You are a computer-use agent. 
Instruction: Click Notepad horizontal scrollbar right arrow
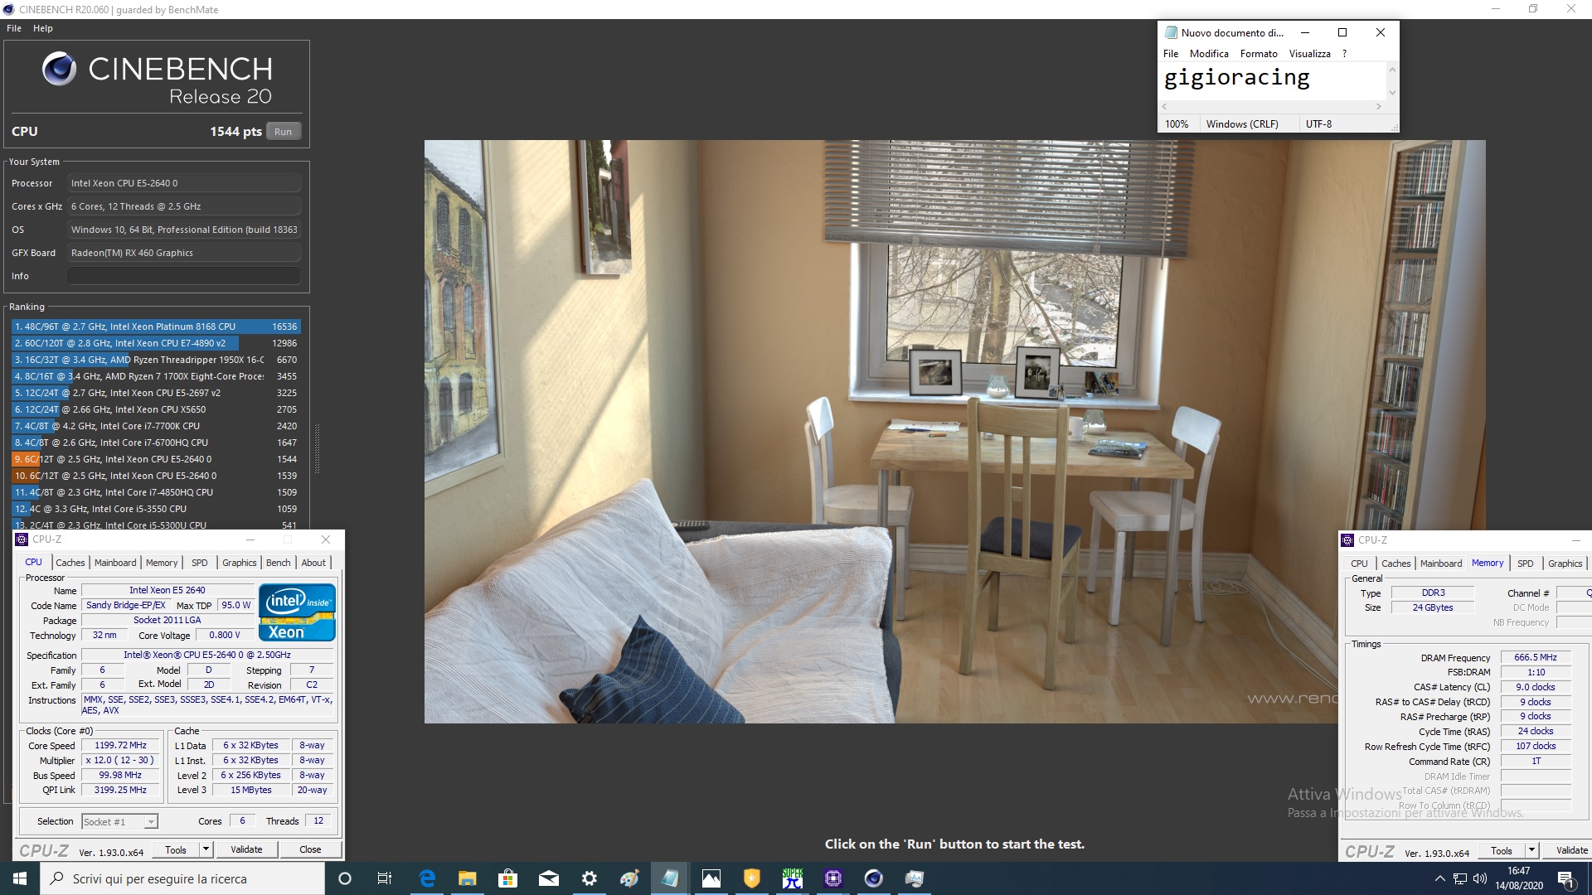tap(1379, 107)
